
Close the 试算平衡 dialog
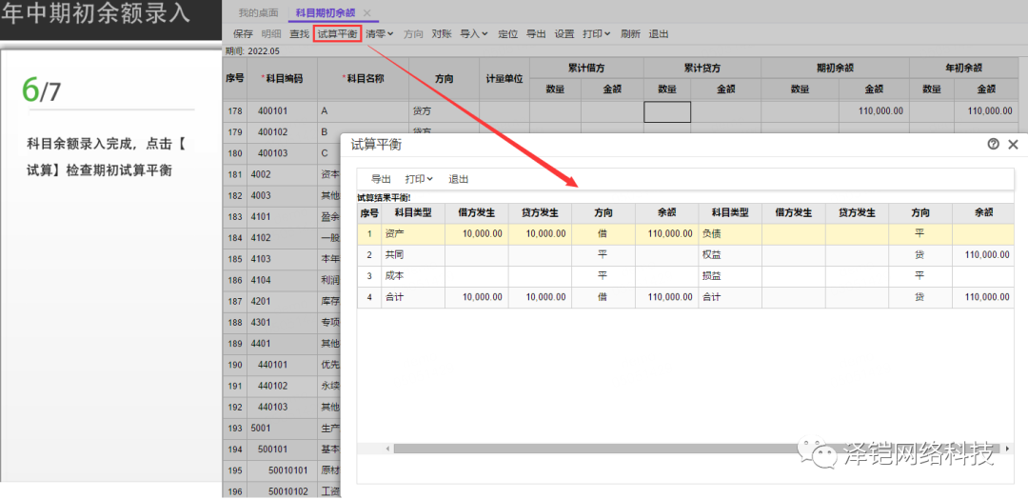[x=1013, y=145]
